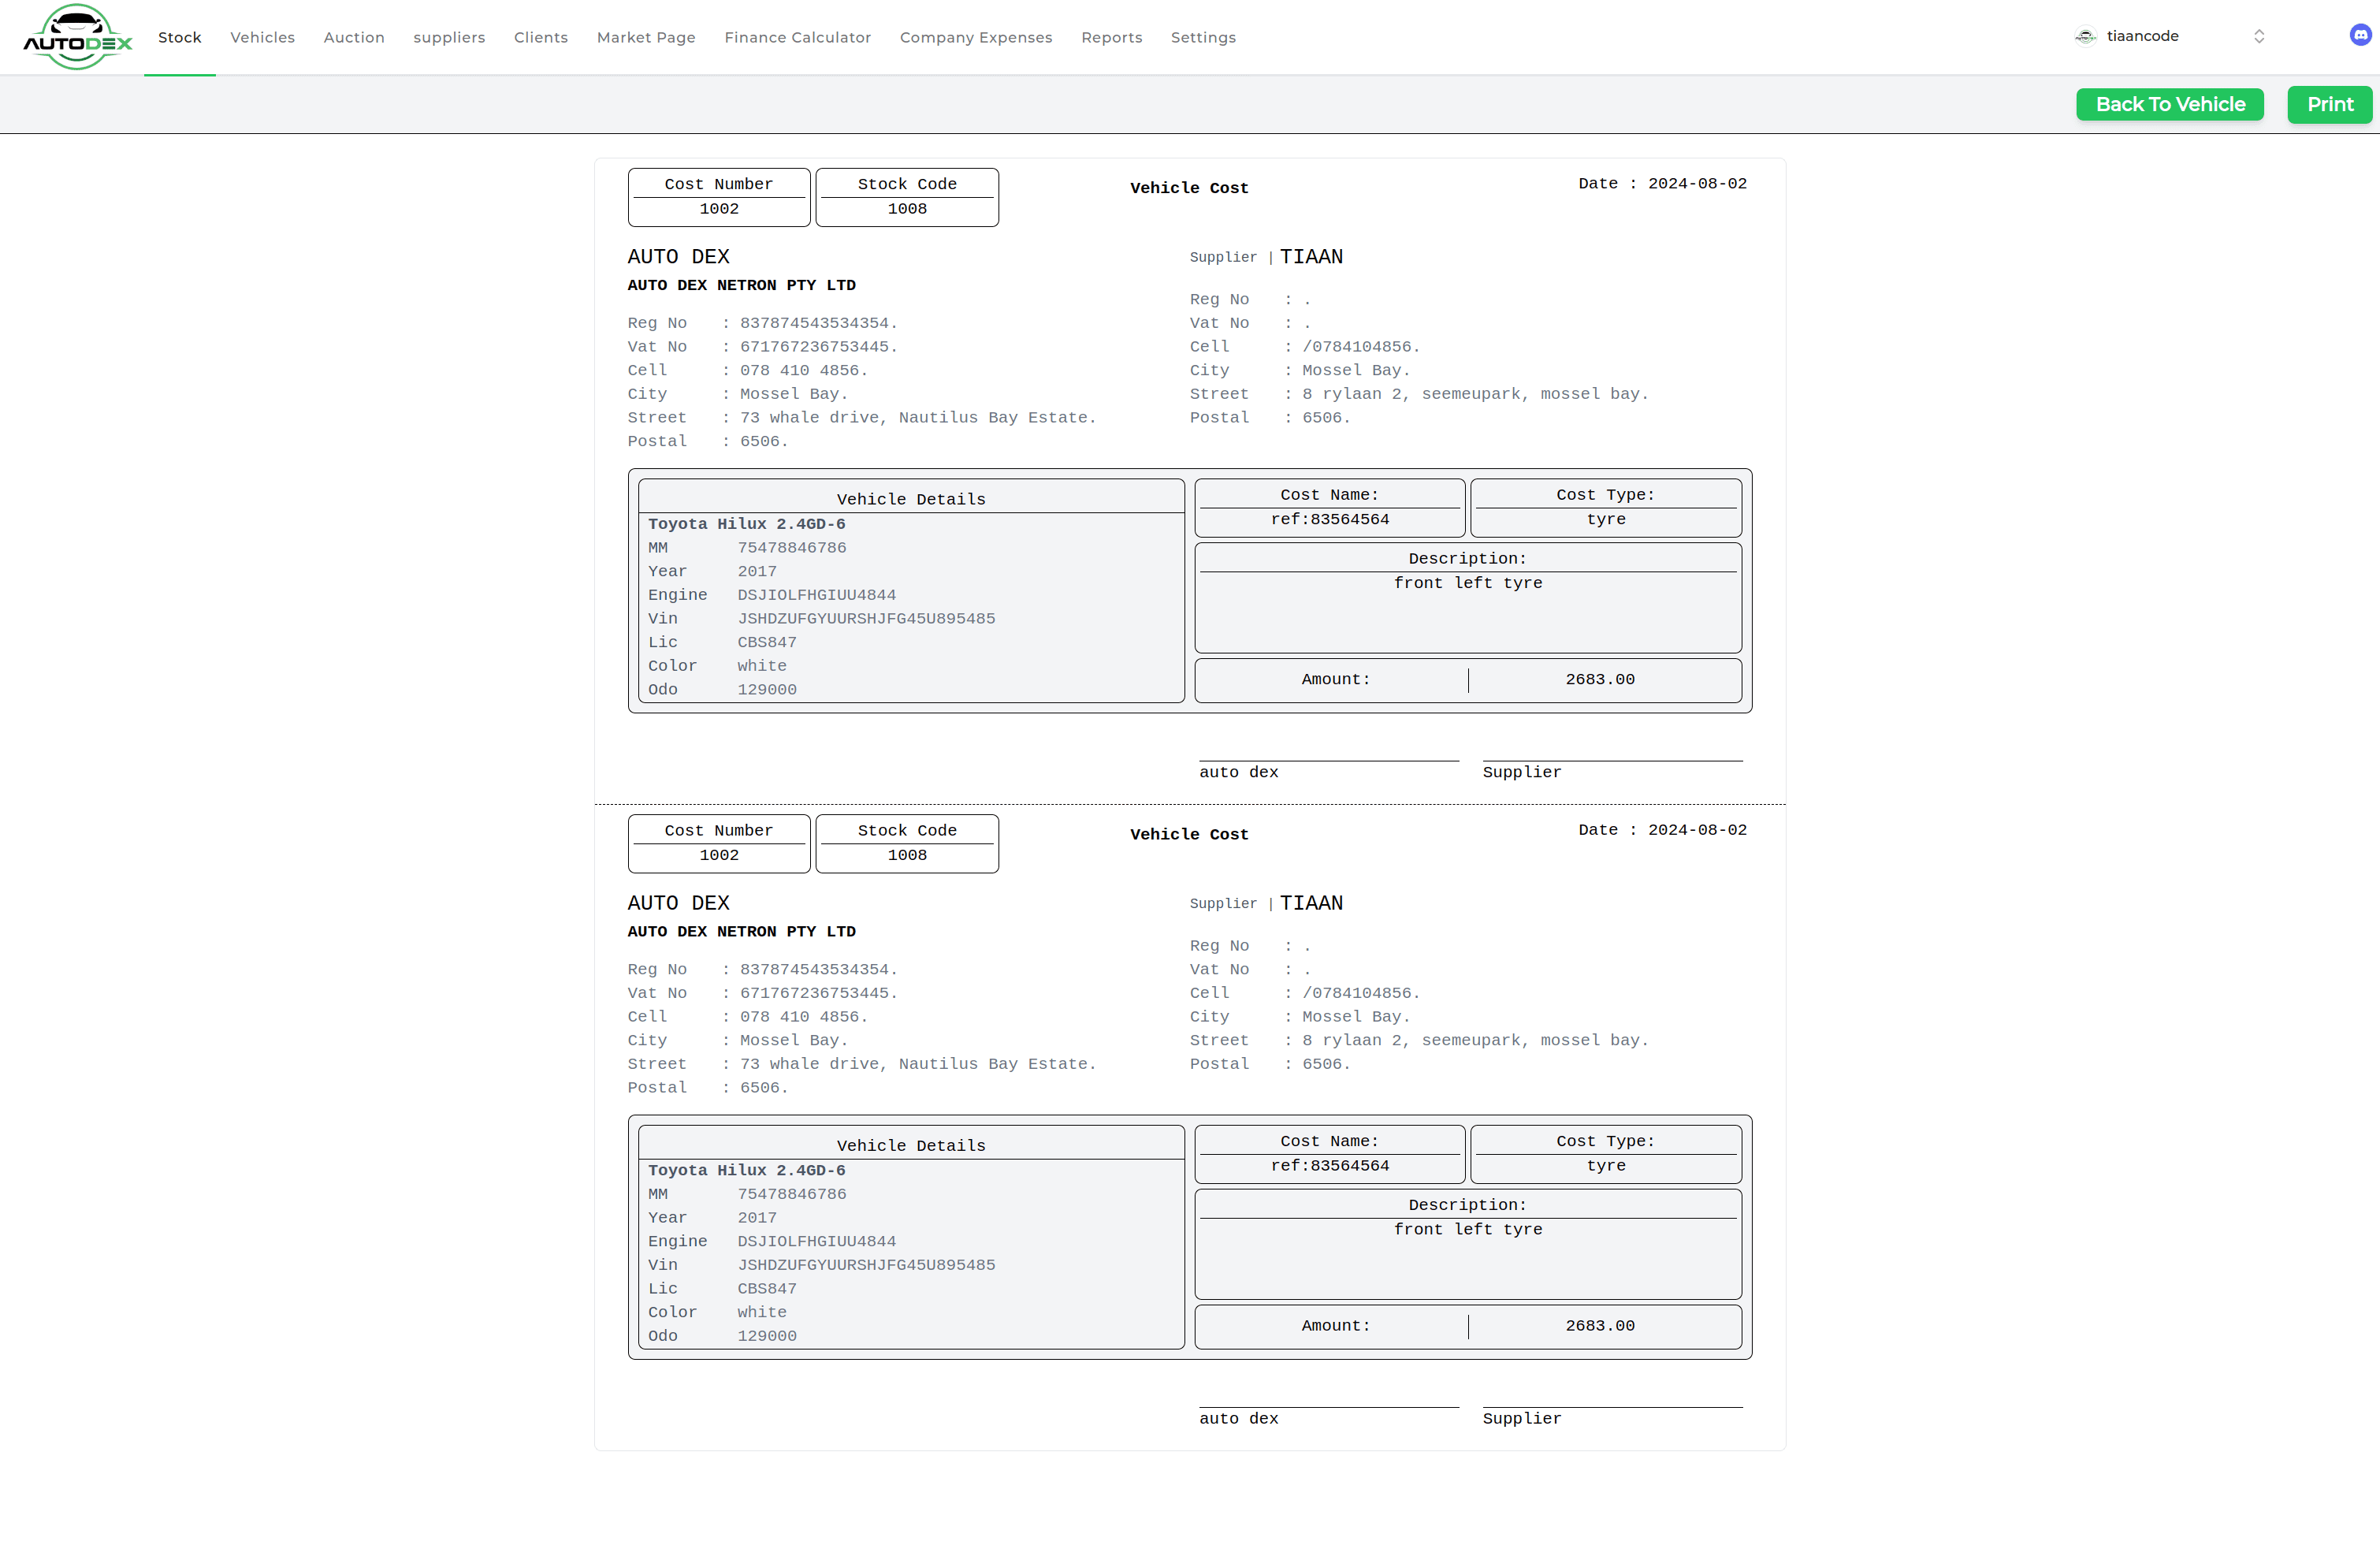Click Reg No 837874543534354 in the top slip
Image resolution: width=2380 pixels, height=1545 pixels.
tap(819, 323)
